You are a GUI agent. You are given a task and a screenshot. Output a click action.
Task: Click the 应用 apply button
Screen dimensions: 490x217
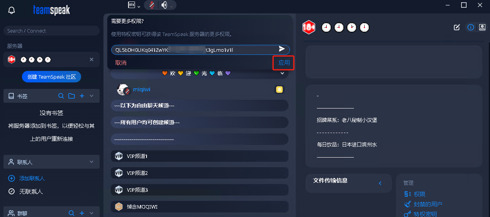pos(284,63)
